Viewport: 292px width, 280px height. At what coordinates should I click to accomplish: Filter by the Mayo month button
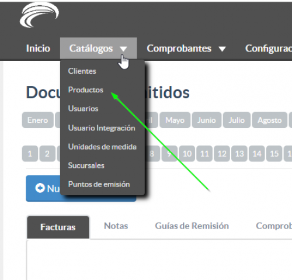(175, 120)
